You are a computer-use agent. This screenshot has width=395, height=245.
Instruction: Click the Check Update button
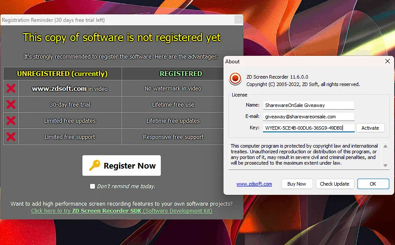334,184
